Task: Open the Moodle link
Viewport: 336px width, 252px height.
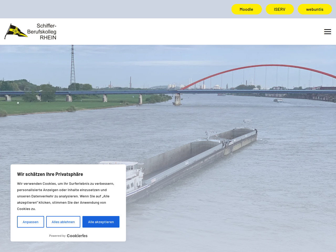Action: coord(246,9)
